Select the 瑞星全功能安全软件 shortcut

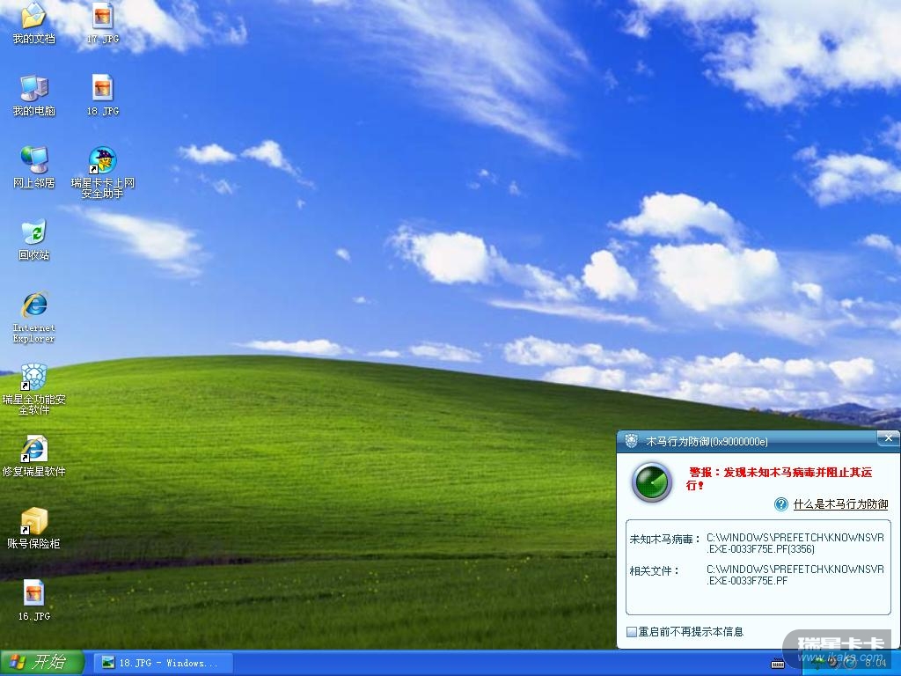[34, 389]
